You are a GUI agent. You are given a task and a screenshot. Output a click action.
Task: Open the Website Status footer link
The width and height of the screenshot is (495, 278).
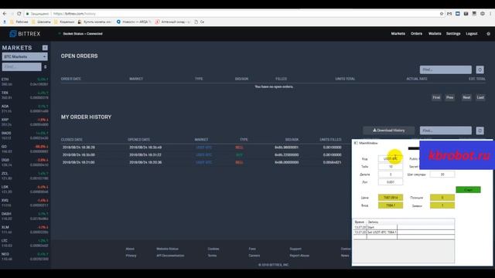click(x=167, y=249)
